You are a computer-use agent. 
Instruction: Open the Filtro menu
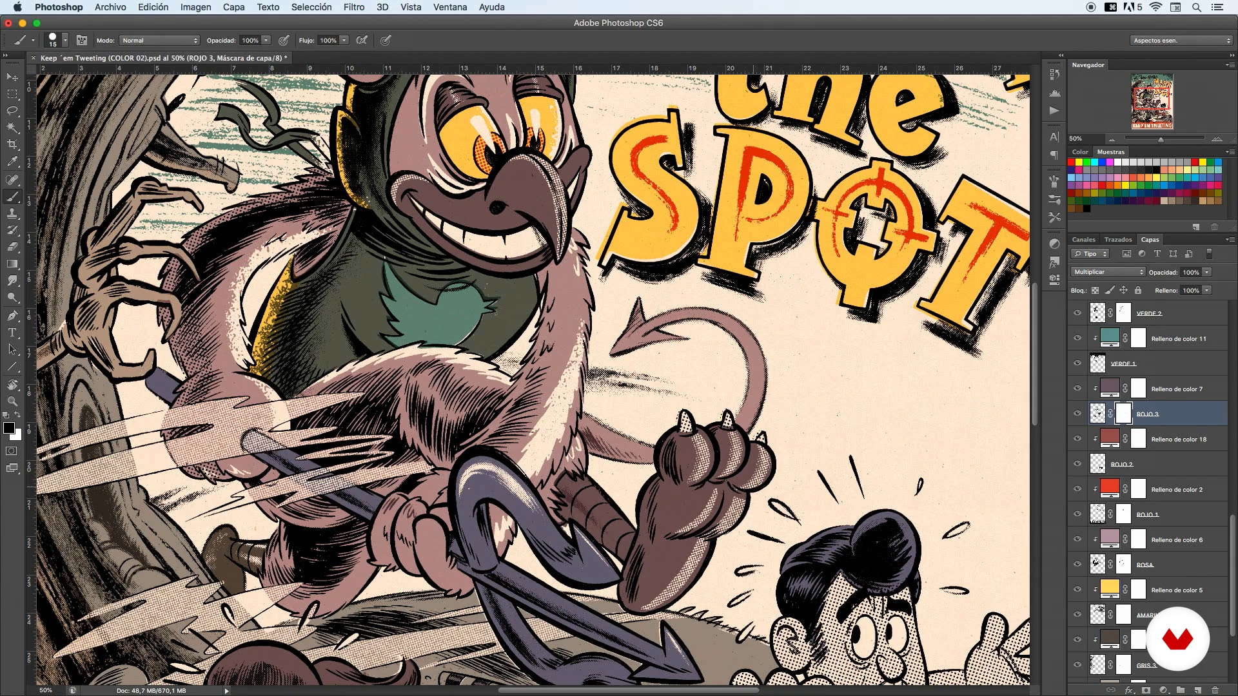[x=353, y=7]
